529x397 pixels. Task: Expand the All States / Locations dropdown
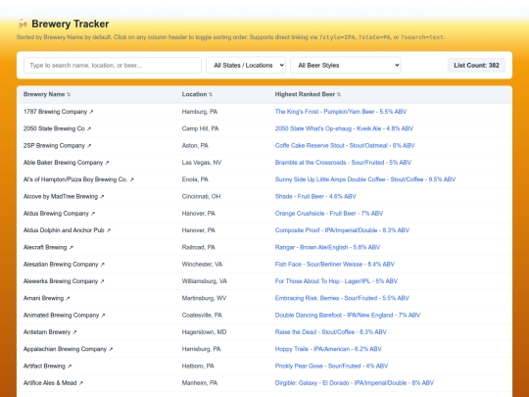(246, 65)
